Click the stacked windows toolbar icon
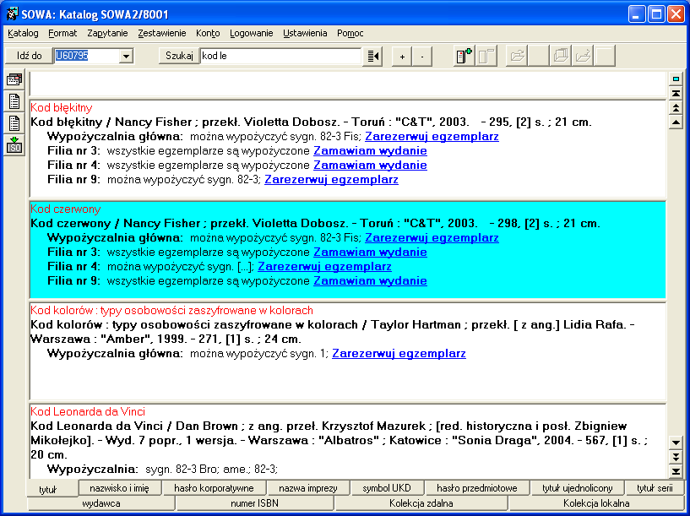The image size is (690, 516). click(561, 56)
